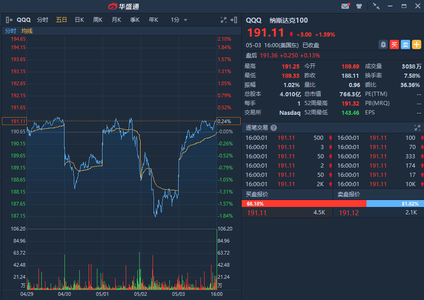Expand the tick-by-tick trades panel

tap(417, 128)
